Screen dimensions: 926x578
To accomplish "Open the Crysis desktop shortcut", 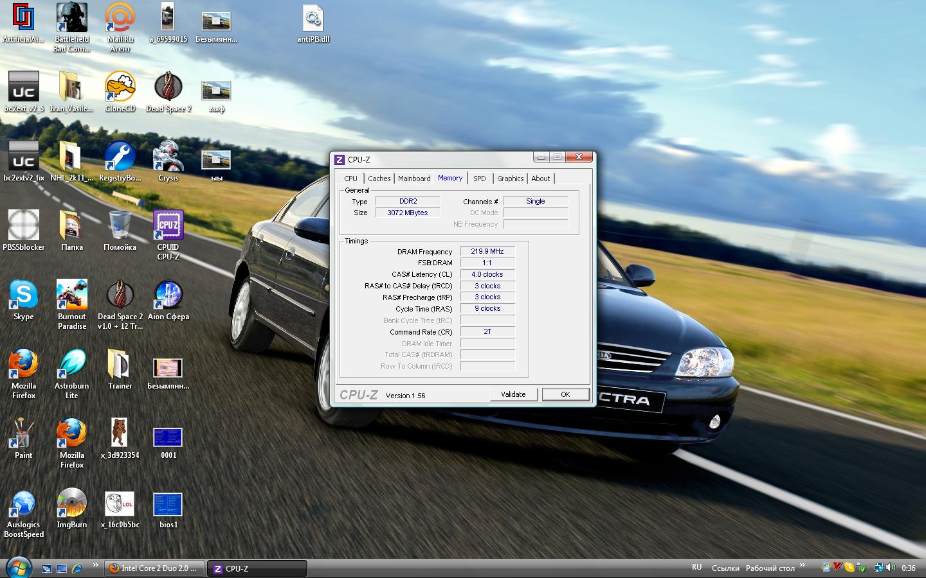I will pyautogui.click(x=168, y=157).
